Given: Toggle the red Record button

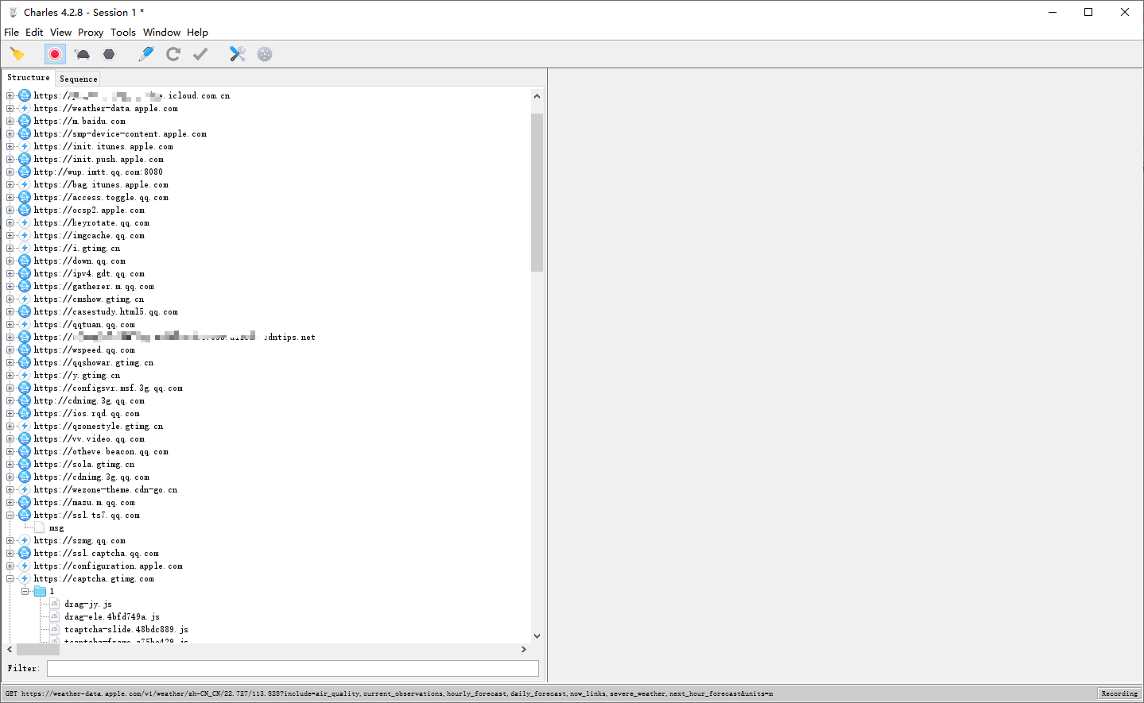Looking at the screenshot, I should pos(55,54).
